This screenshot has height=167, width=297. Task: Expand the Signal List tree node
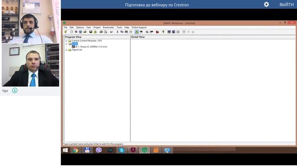tap(66, 50)
